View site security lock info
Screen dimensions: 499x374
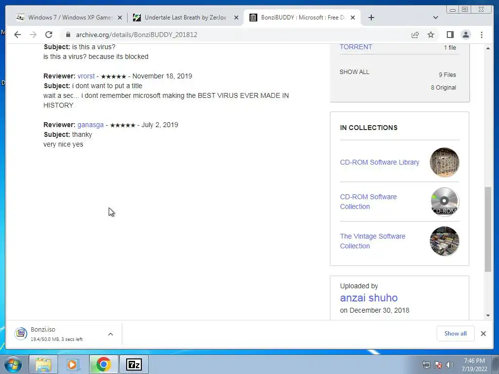[x=68, y=35]
